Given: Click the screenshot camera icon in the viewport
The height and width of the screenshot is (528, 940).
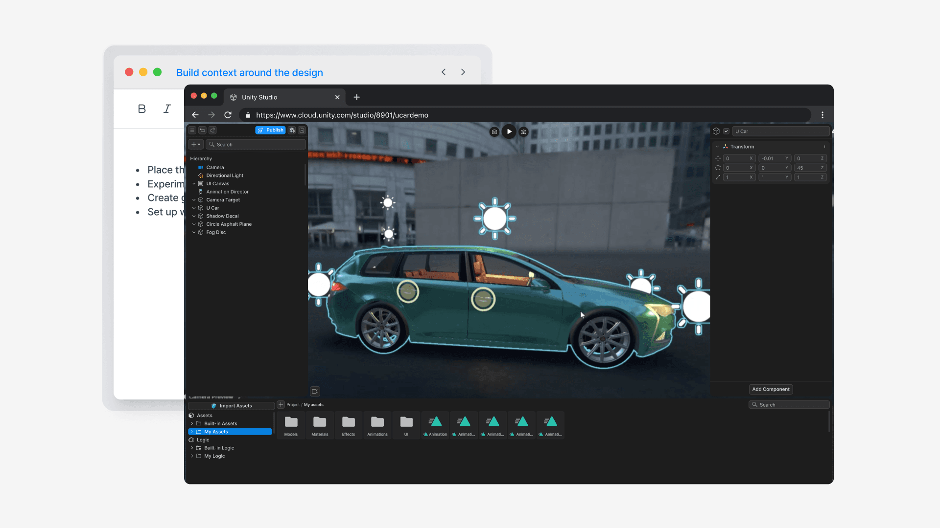Looking at the screenshot, I should 494,132.
